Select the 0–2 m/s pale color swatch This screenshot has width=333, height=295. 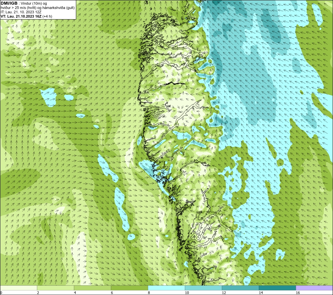coord(18,288)
